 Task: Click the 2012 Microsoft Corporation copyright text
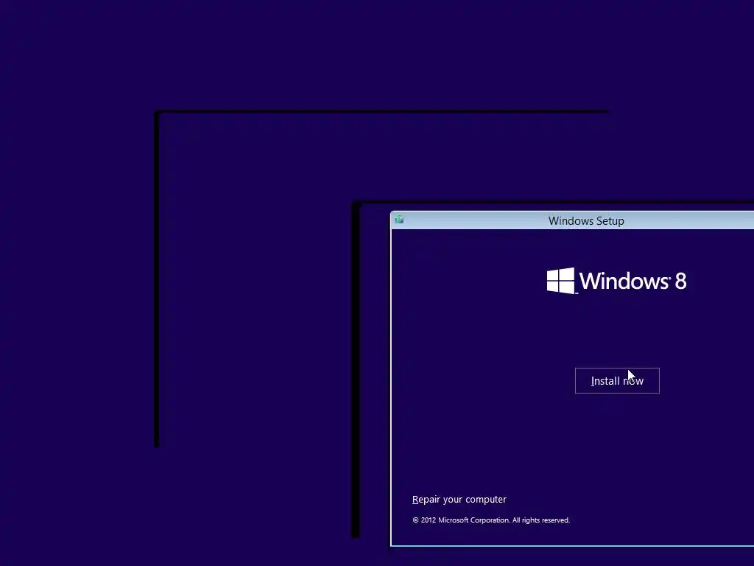(x=491, y=520)
